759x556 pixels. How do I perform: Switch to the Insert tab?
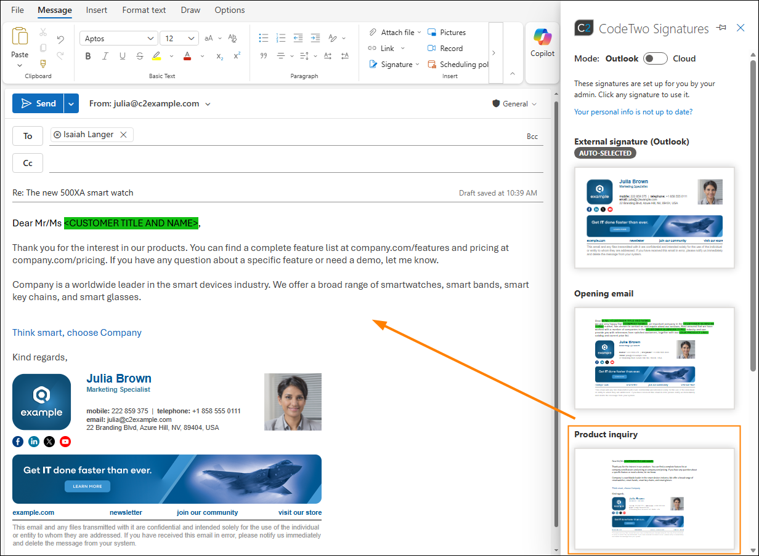pyautogui.click(x=97, y=10)
